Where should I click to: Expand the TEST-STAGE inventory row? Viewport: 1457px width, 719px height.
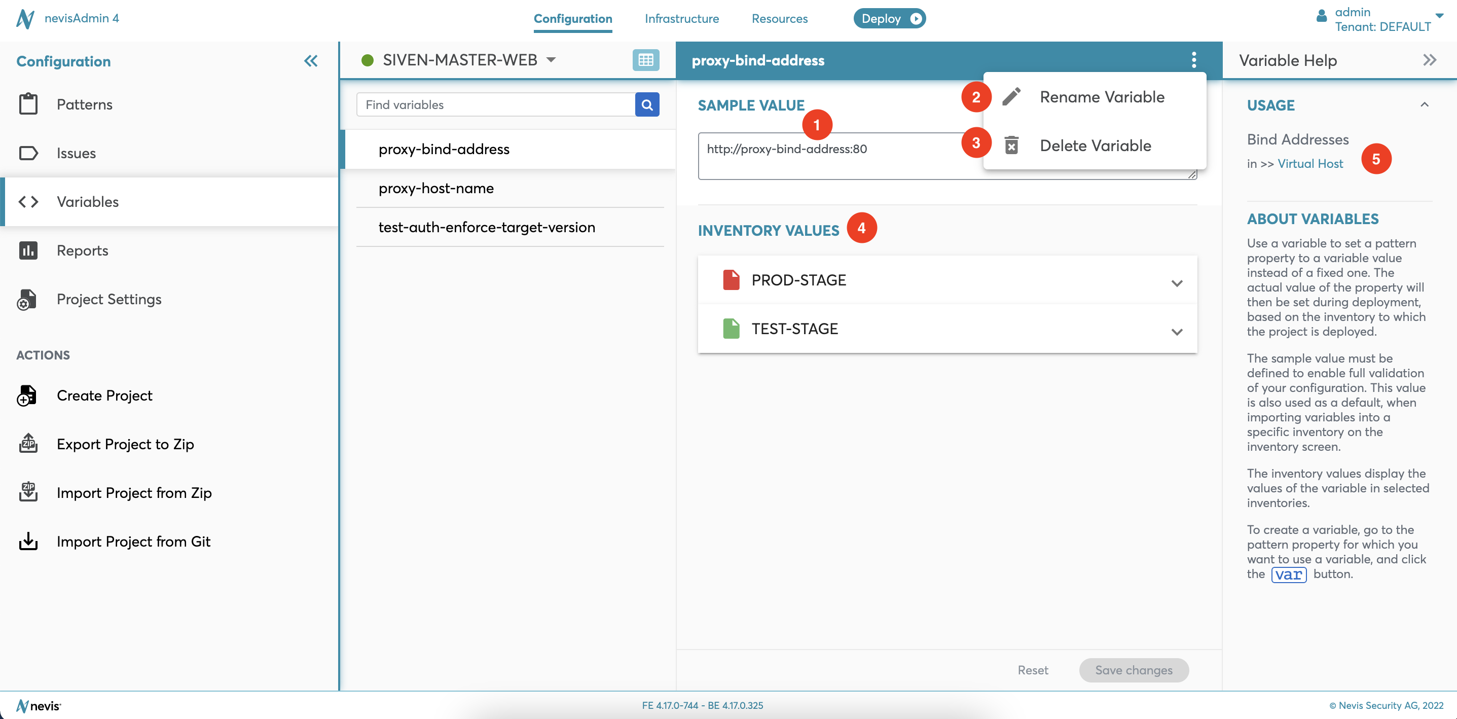(x=1177, y=332)
